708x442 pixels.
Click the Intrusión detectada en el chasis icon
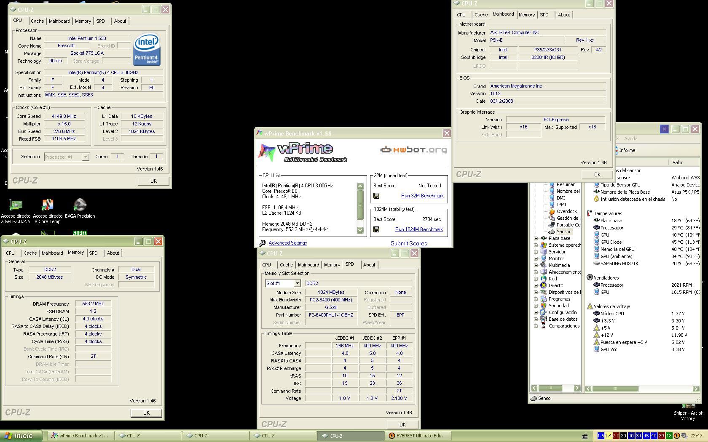[596, 199]
